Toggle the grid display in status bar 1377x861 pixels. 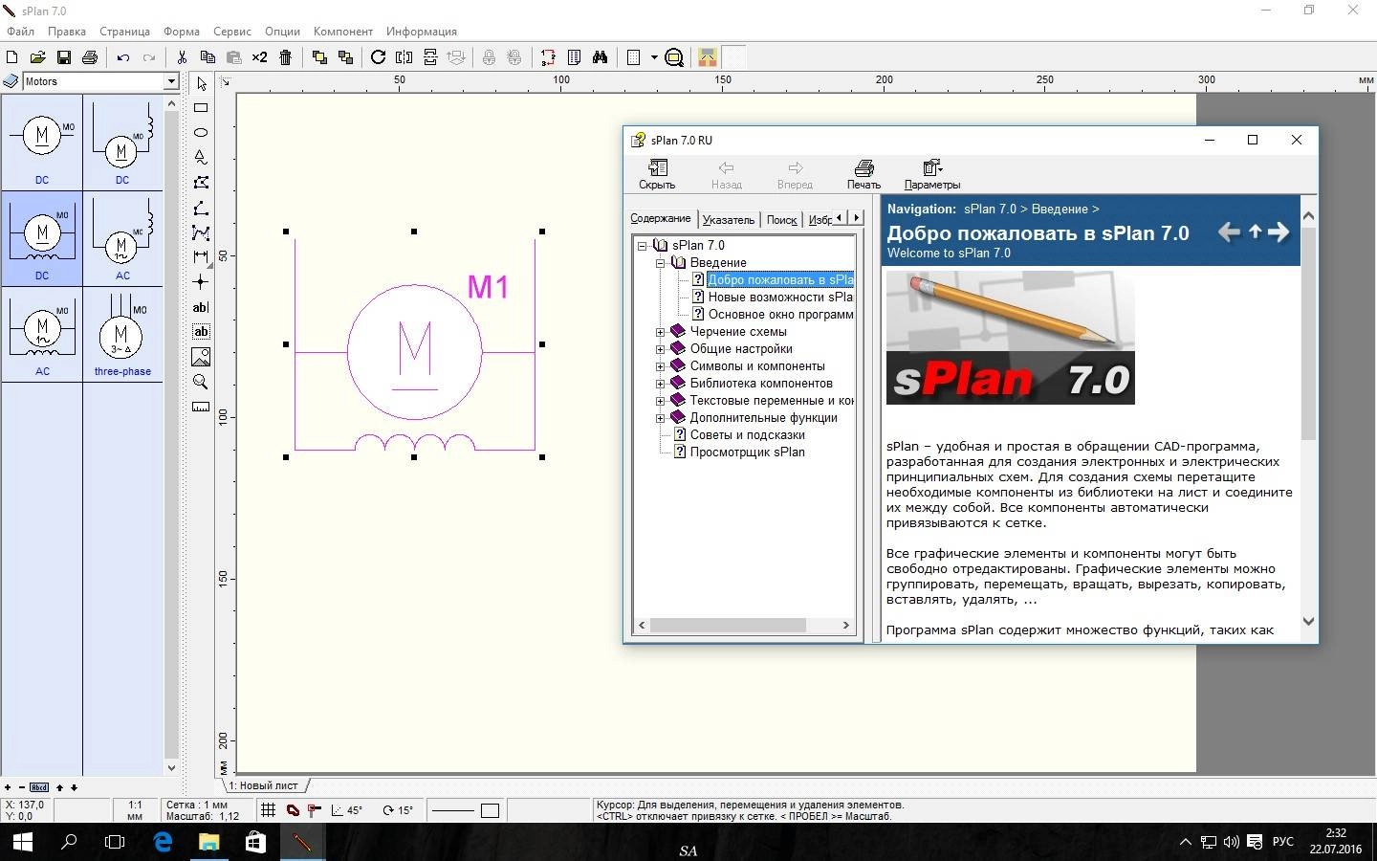pyautogui.click(x=269, y=810)
